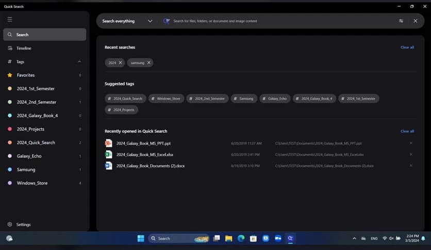Click the muted volume icon in tray
The image size is (431, 250).
(x=391, y=239)
